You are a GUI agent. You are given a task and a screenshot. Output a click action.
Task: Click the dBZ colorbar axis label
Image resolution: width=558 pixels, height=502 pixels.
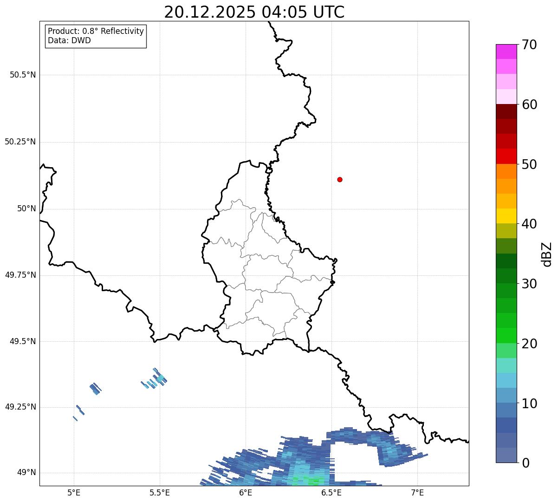point(547,254)
